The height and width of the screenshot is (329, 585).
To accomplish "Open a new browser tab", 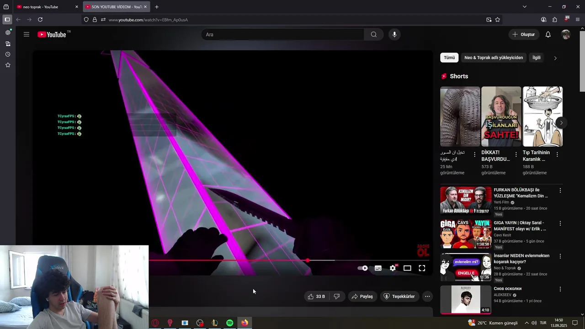I will tap(157, 7).
